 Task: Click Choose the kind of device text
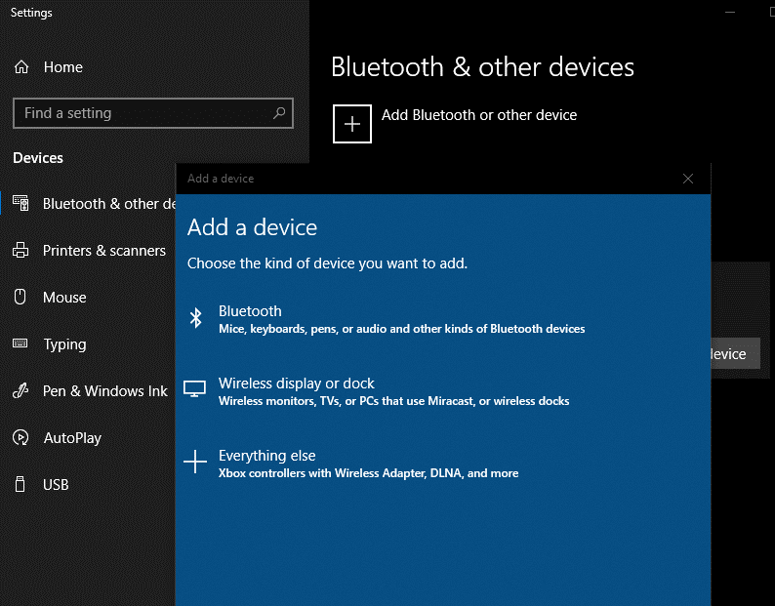327,263
